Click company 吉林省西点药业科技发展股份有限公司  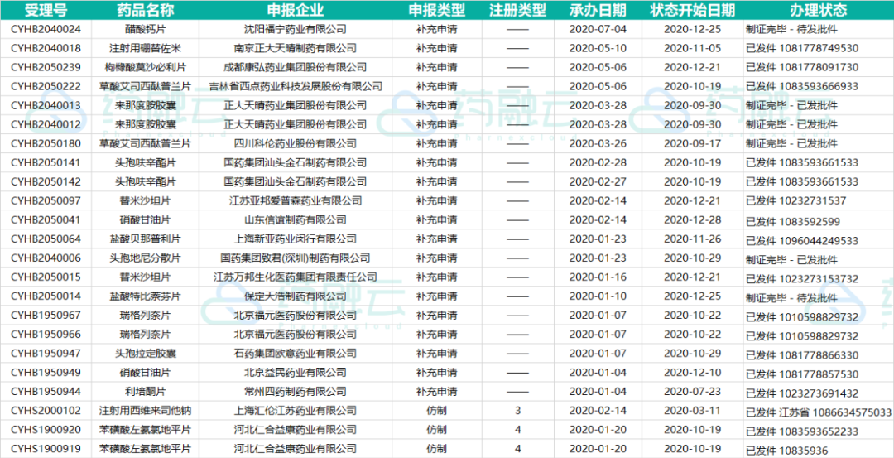pyautogui.click(x=296, y=86)
